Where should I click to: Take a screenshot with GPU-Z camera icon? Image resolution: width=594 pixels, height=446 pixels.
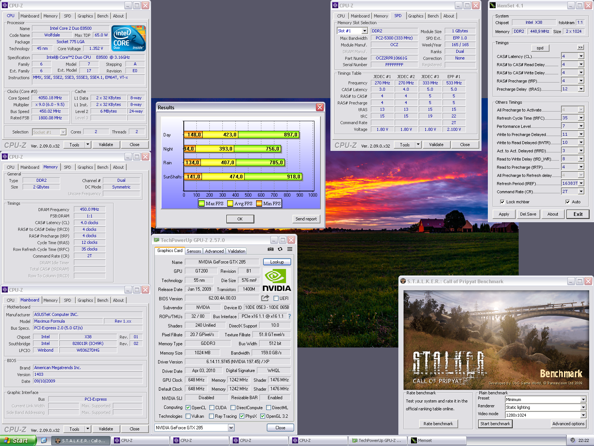coord(271,249)
